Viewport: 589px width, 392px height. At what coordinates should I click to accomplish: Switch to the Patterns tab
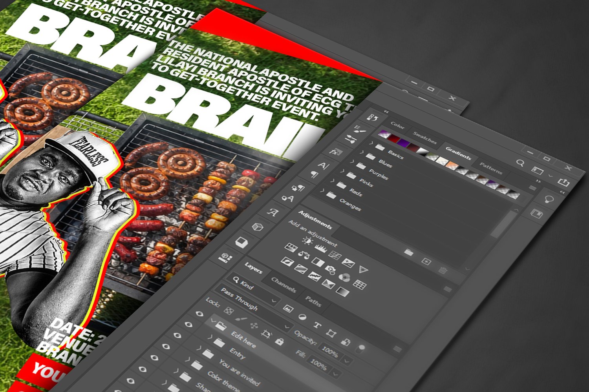491,169
